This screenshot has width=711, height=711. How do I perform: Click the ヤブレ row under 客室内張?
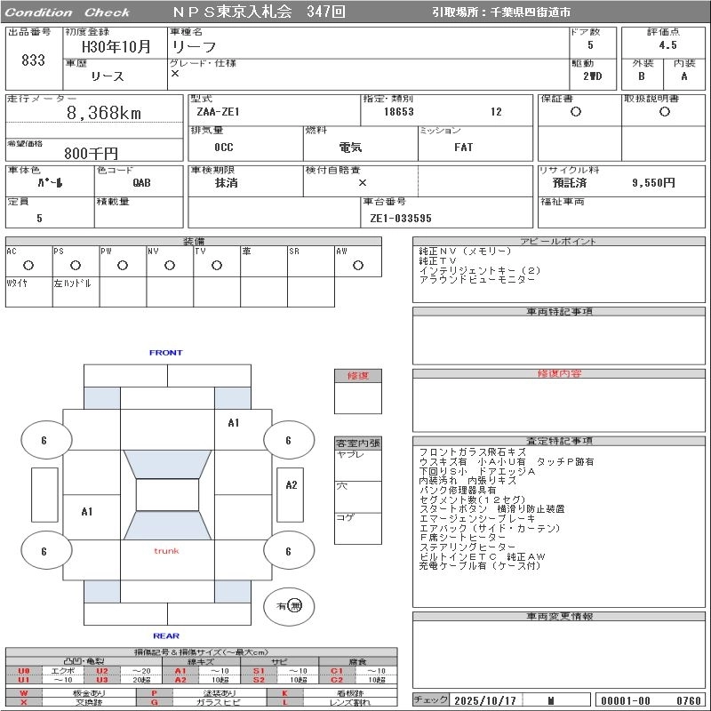(358, 466)
